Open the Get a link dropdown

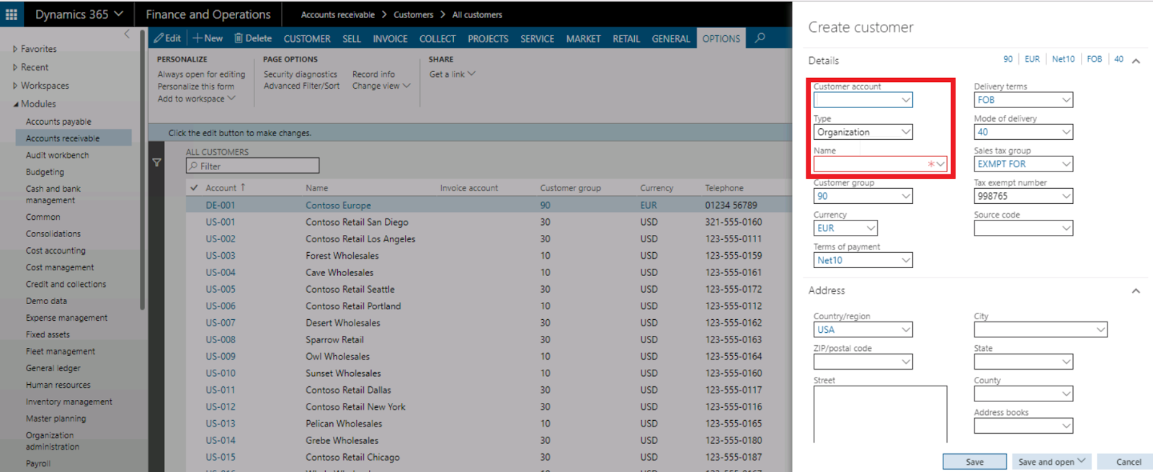click(453, 74)
